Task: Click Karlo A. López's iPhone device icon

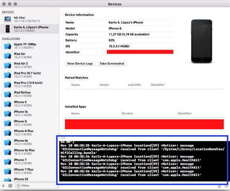Action: (x=8, y=29)
